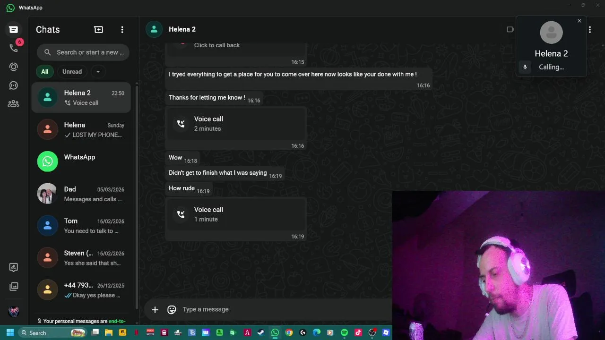Open Google Chrome from the taskbar
605x340 pixels.
click(289, 332)
